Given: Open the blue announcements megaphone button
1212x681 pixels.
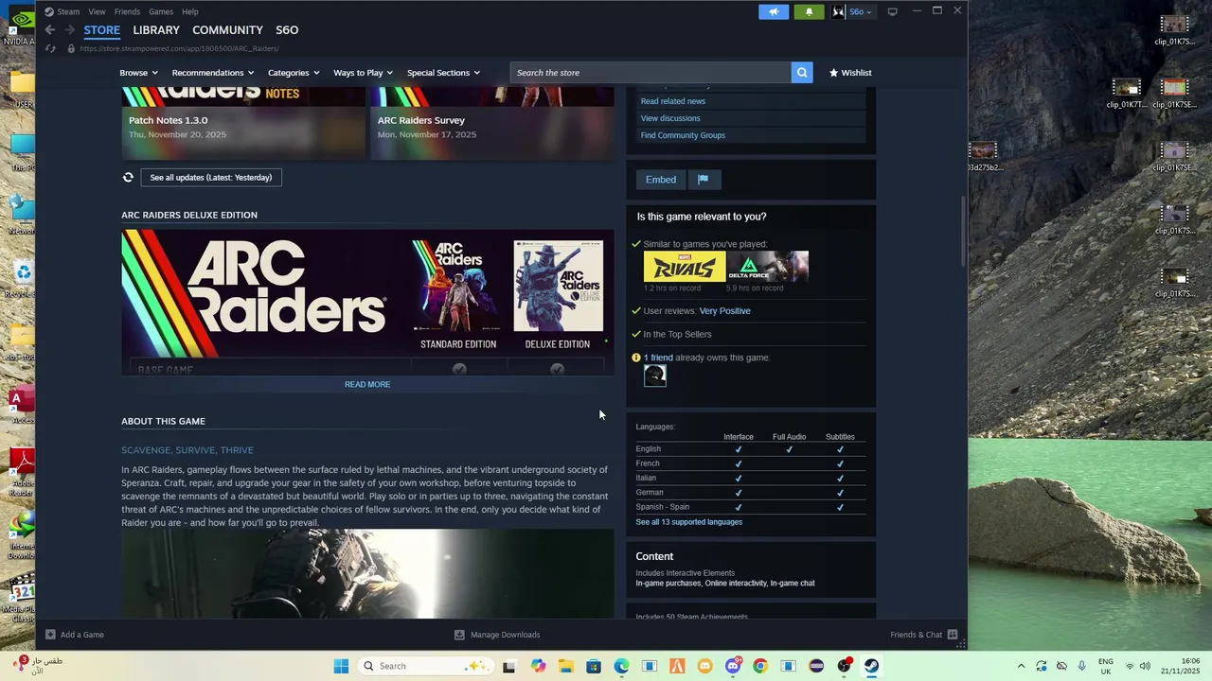Looking at the screenshot, I should pos(774,11).
